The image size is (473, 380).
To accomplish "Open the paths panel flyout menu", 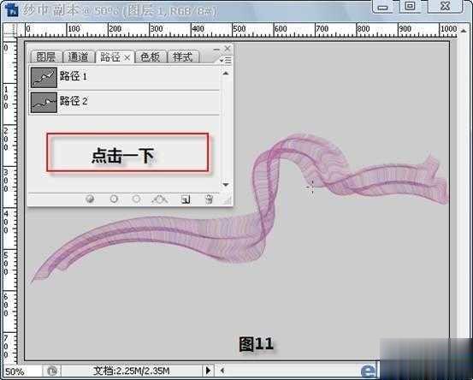I will (x=226, y=61).
